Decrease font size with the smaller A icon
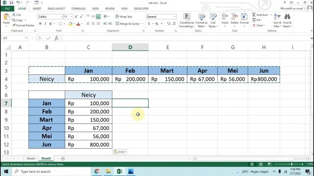The width and height of the screenshot is (314, 176). 81,17
